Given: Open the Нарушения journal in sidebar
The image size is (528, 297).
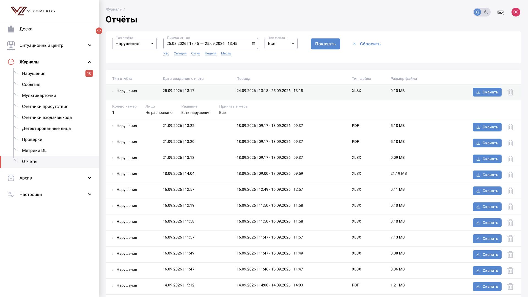Looking at the screenshot, I should pos(34,73).
